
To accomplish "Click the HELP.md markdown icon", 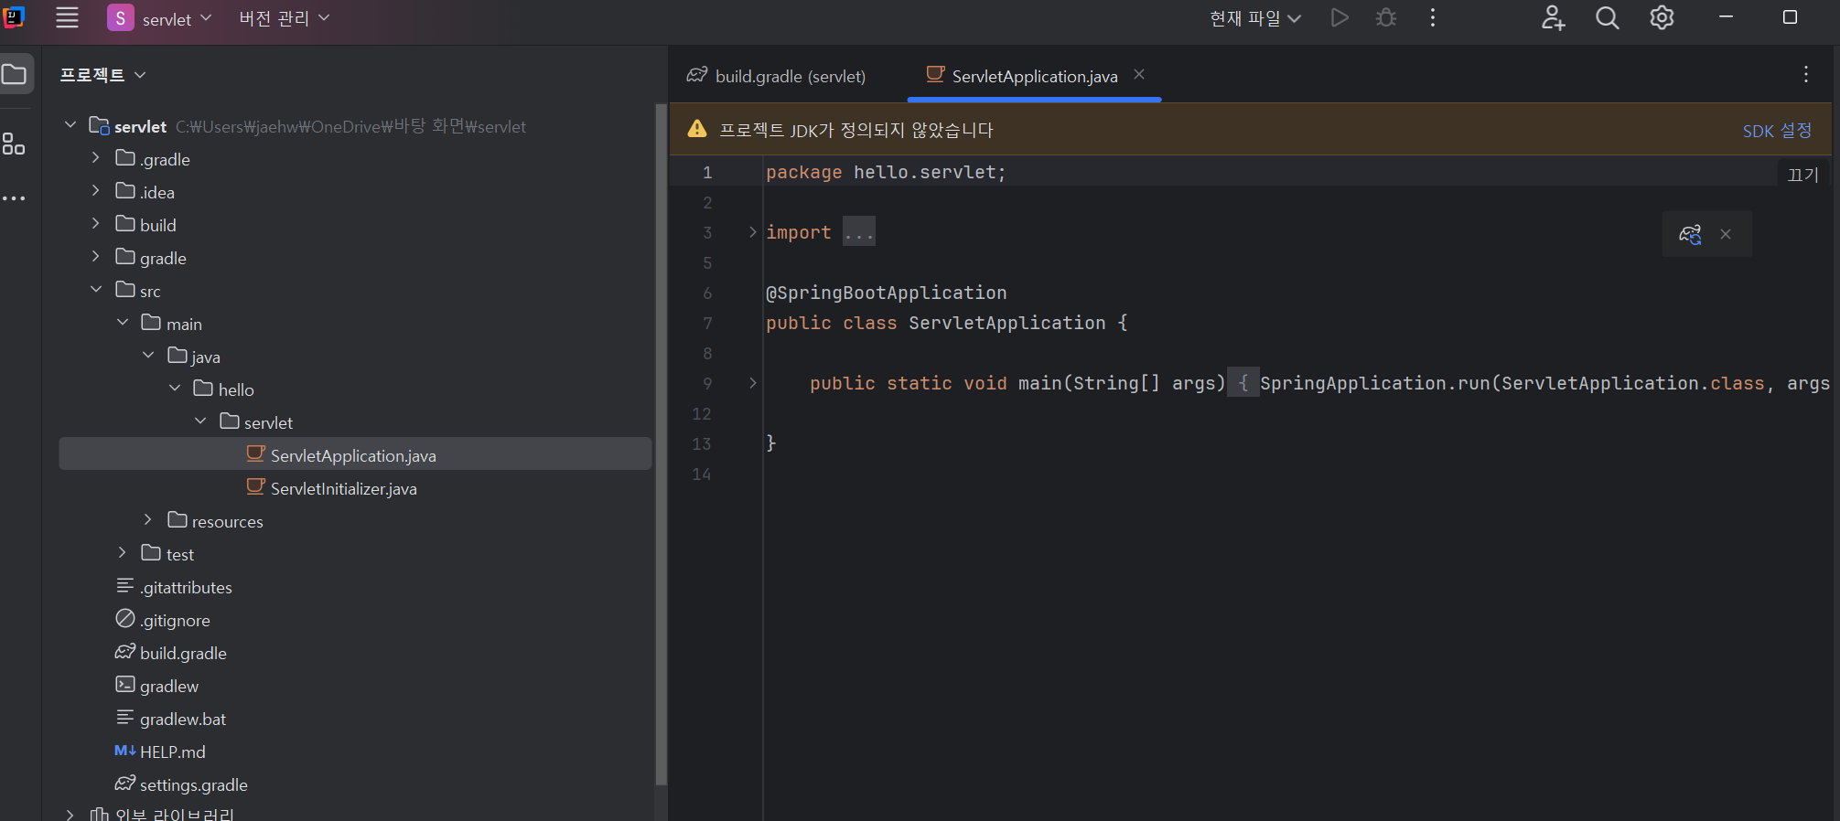I will tap(125, 751).
